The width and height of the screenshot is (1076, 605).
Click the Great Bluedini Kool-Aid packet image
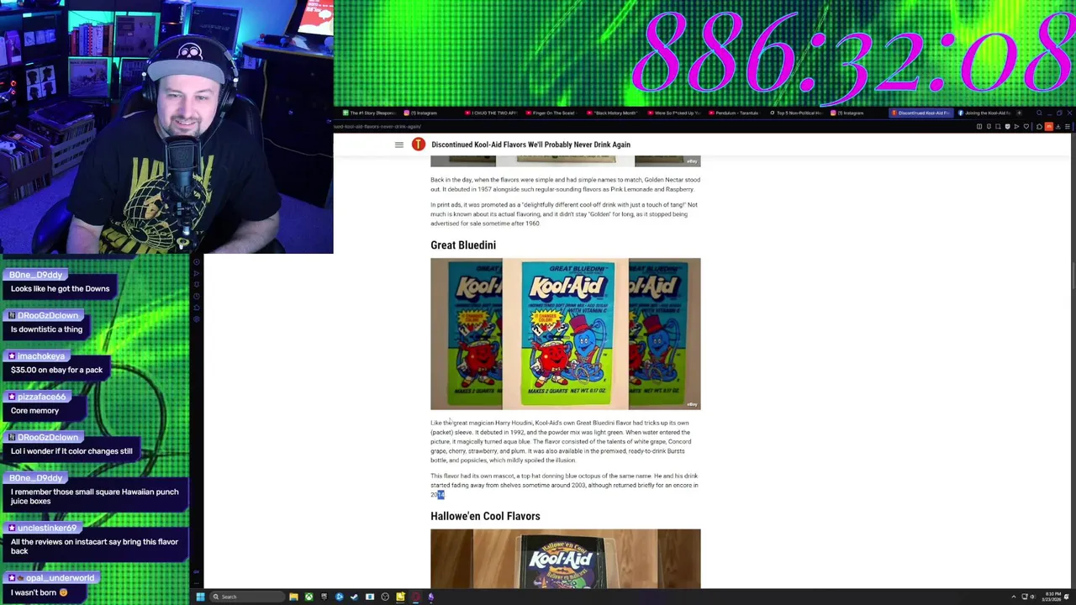tap(565, 334)
